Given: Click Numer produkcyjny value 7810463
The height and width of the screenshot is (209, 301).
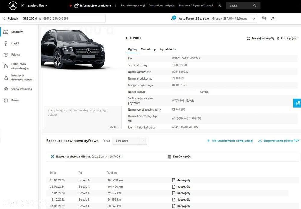Looking at the screenshot, I should [x=178, y=78].
